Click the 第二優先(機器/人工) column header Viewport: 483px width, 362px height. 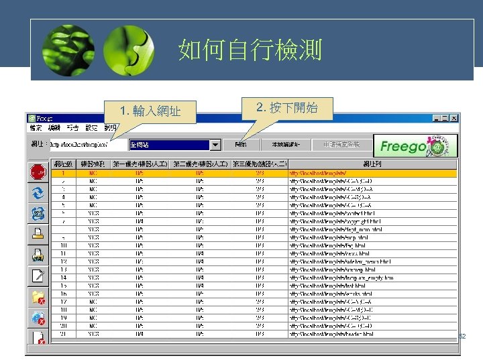pyautogui.click(x=200, y=164)
